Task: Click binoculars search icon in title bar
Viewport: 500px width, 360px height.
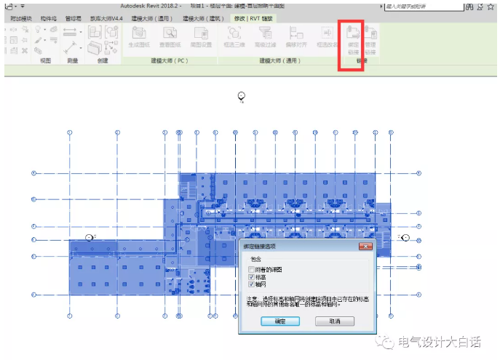Action: click(x=469, y=7)
